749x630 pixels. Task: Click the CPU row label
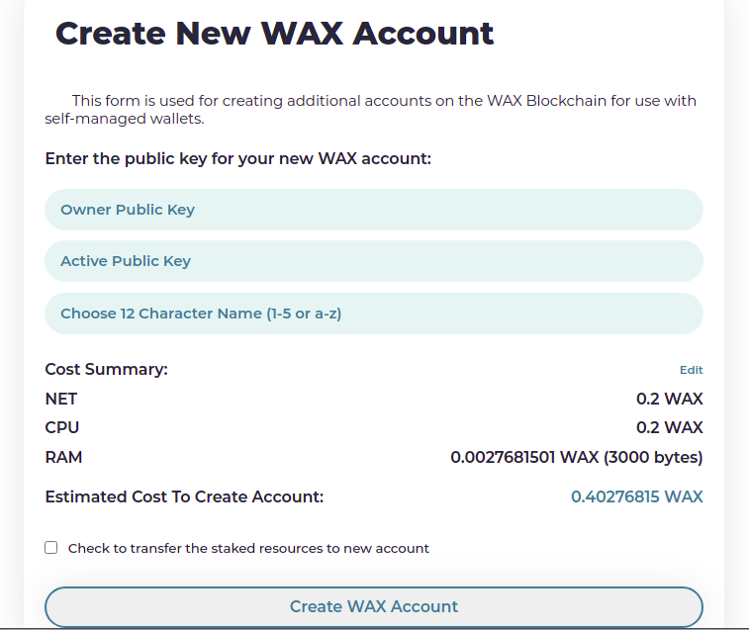tap(62, 427)
